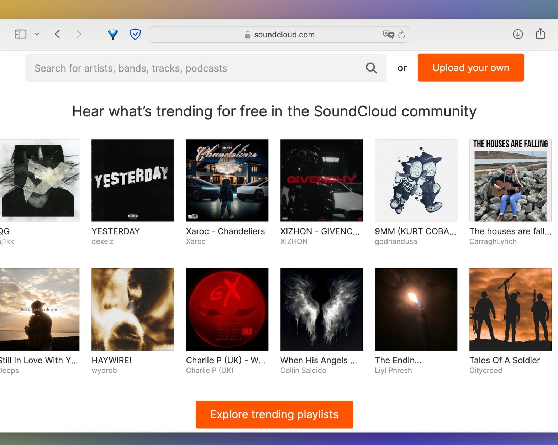Click the Upload your own button
This screenshot has height=445, width=558.
tap(471, 68)
